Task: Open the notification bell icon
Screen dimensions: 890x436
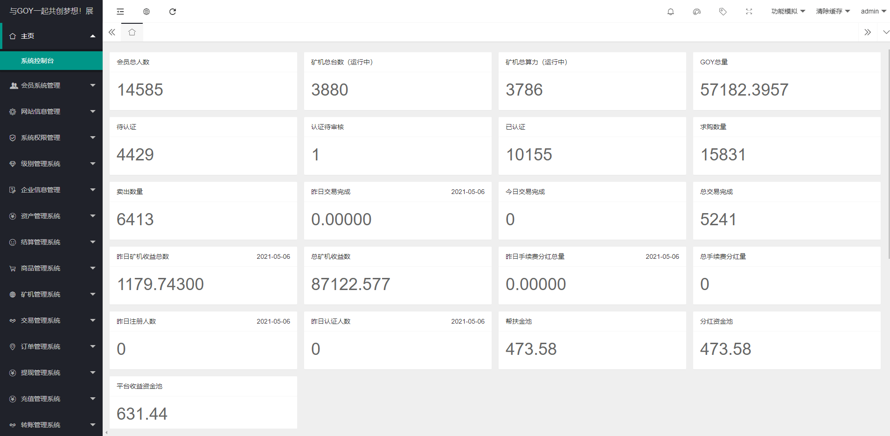Action: pos(671,12)
